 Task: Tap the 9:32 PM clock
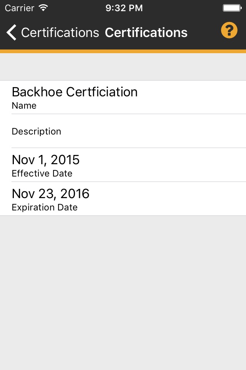point(124,8)
